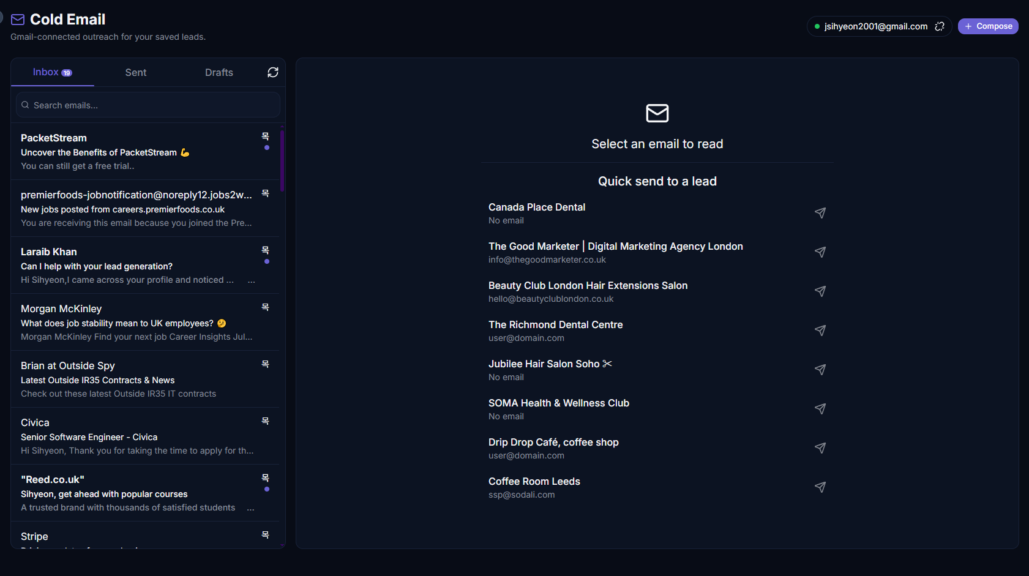Open the premierfoods job notification email
1029x576 pixels.
click(x=145, y=208)
